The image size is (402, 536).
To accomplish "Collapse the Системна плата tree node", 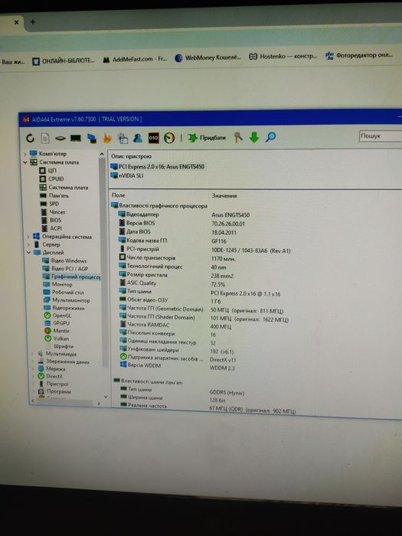I will [25, 162].
